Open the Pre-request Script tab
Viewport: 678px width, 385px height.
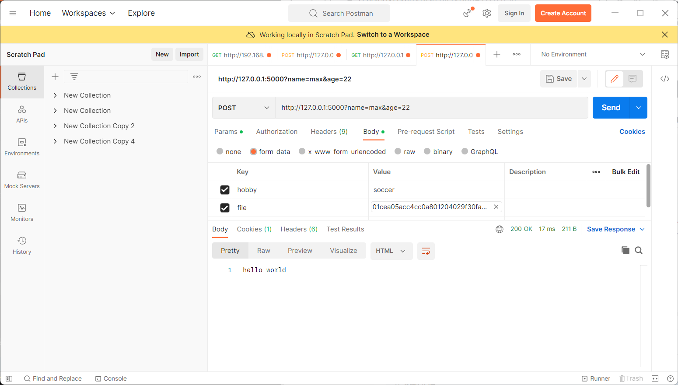coord(426,132)
